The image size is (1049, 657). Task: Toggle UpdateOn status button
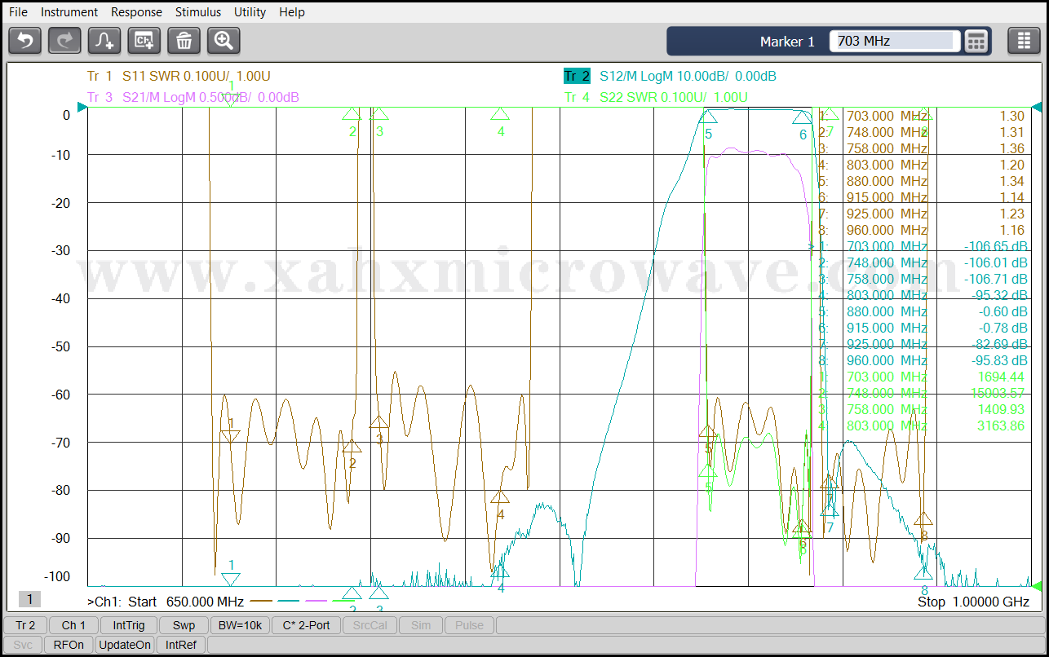(x=125, y=645)
